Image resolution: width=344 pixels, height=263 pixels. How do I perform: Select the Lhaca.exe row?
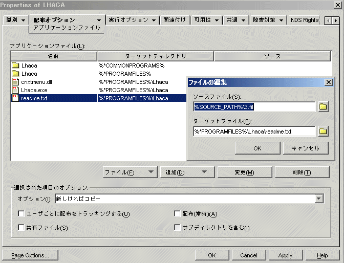click(98, 90)
